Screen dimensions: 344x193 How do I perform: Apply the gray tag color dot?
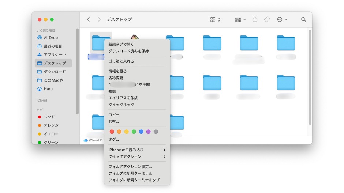pos(156,132)
